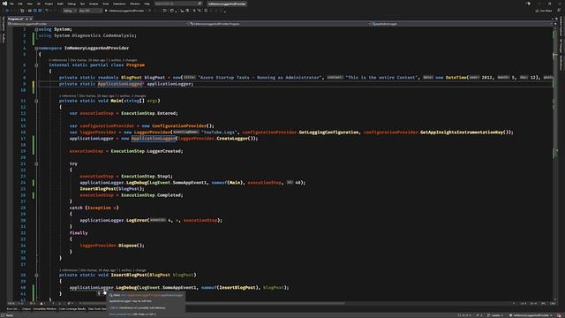This screenshot has width=565, height=318.
Task: Open the Debug configuration dropdown
Action: [69, 11]
